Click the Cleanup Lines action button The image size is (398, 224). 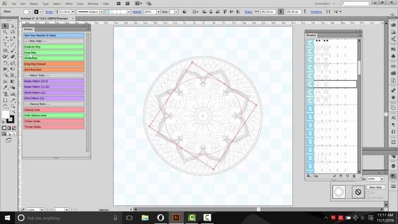(54, 110)
